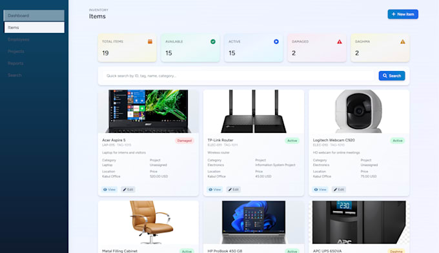Screen dimensions: 439x253
Task: Click the TP-Link Router image
Action: (254, 112)
